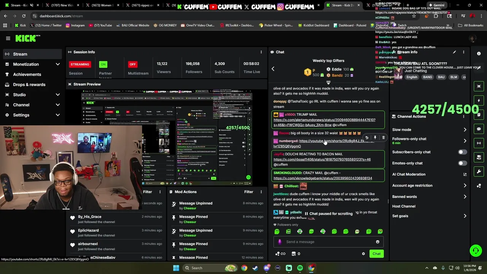The width and height of the screenshot is (487, 274).
Task: Click the broadcast signal icon in right rail
Action: point(479,143)
